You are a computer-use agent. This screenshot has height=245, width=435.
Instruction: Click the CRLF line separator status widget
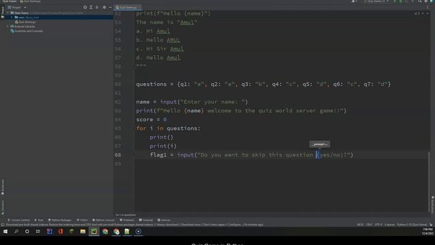tap(369, 225)
